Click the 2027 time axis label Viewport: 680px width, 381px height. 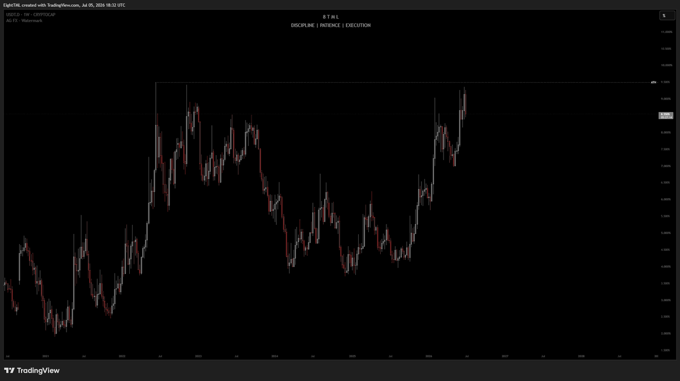click(x=505, y=357)
